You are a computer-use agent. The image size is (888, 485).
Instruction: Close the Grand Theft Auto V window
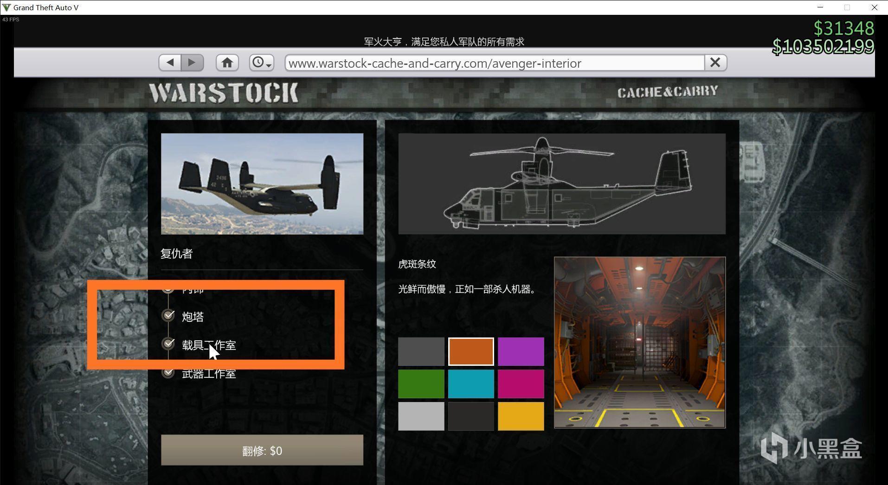874,7
